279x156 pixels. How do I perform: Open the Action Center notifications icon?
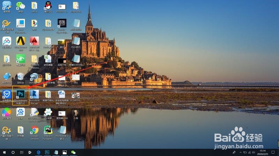(x=273, y=152)
